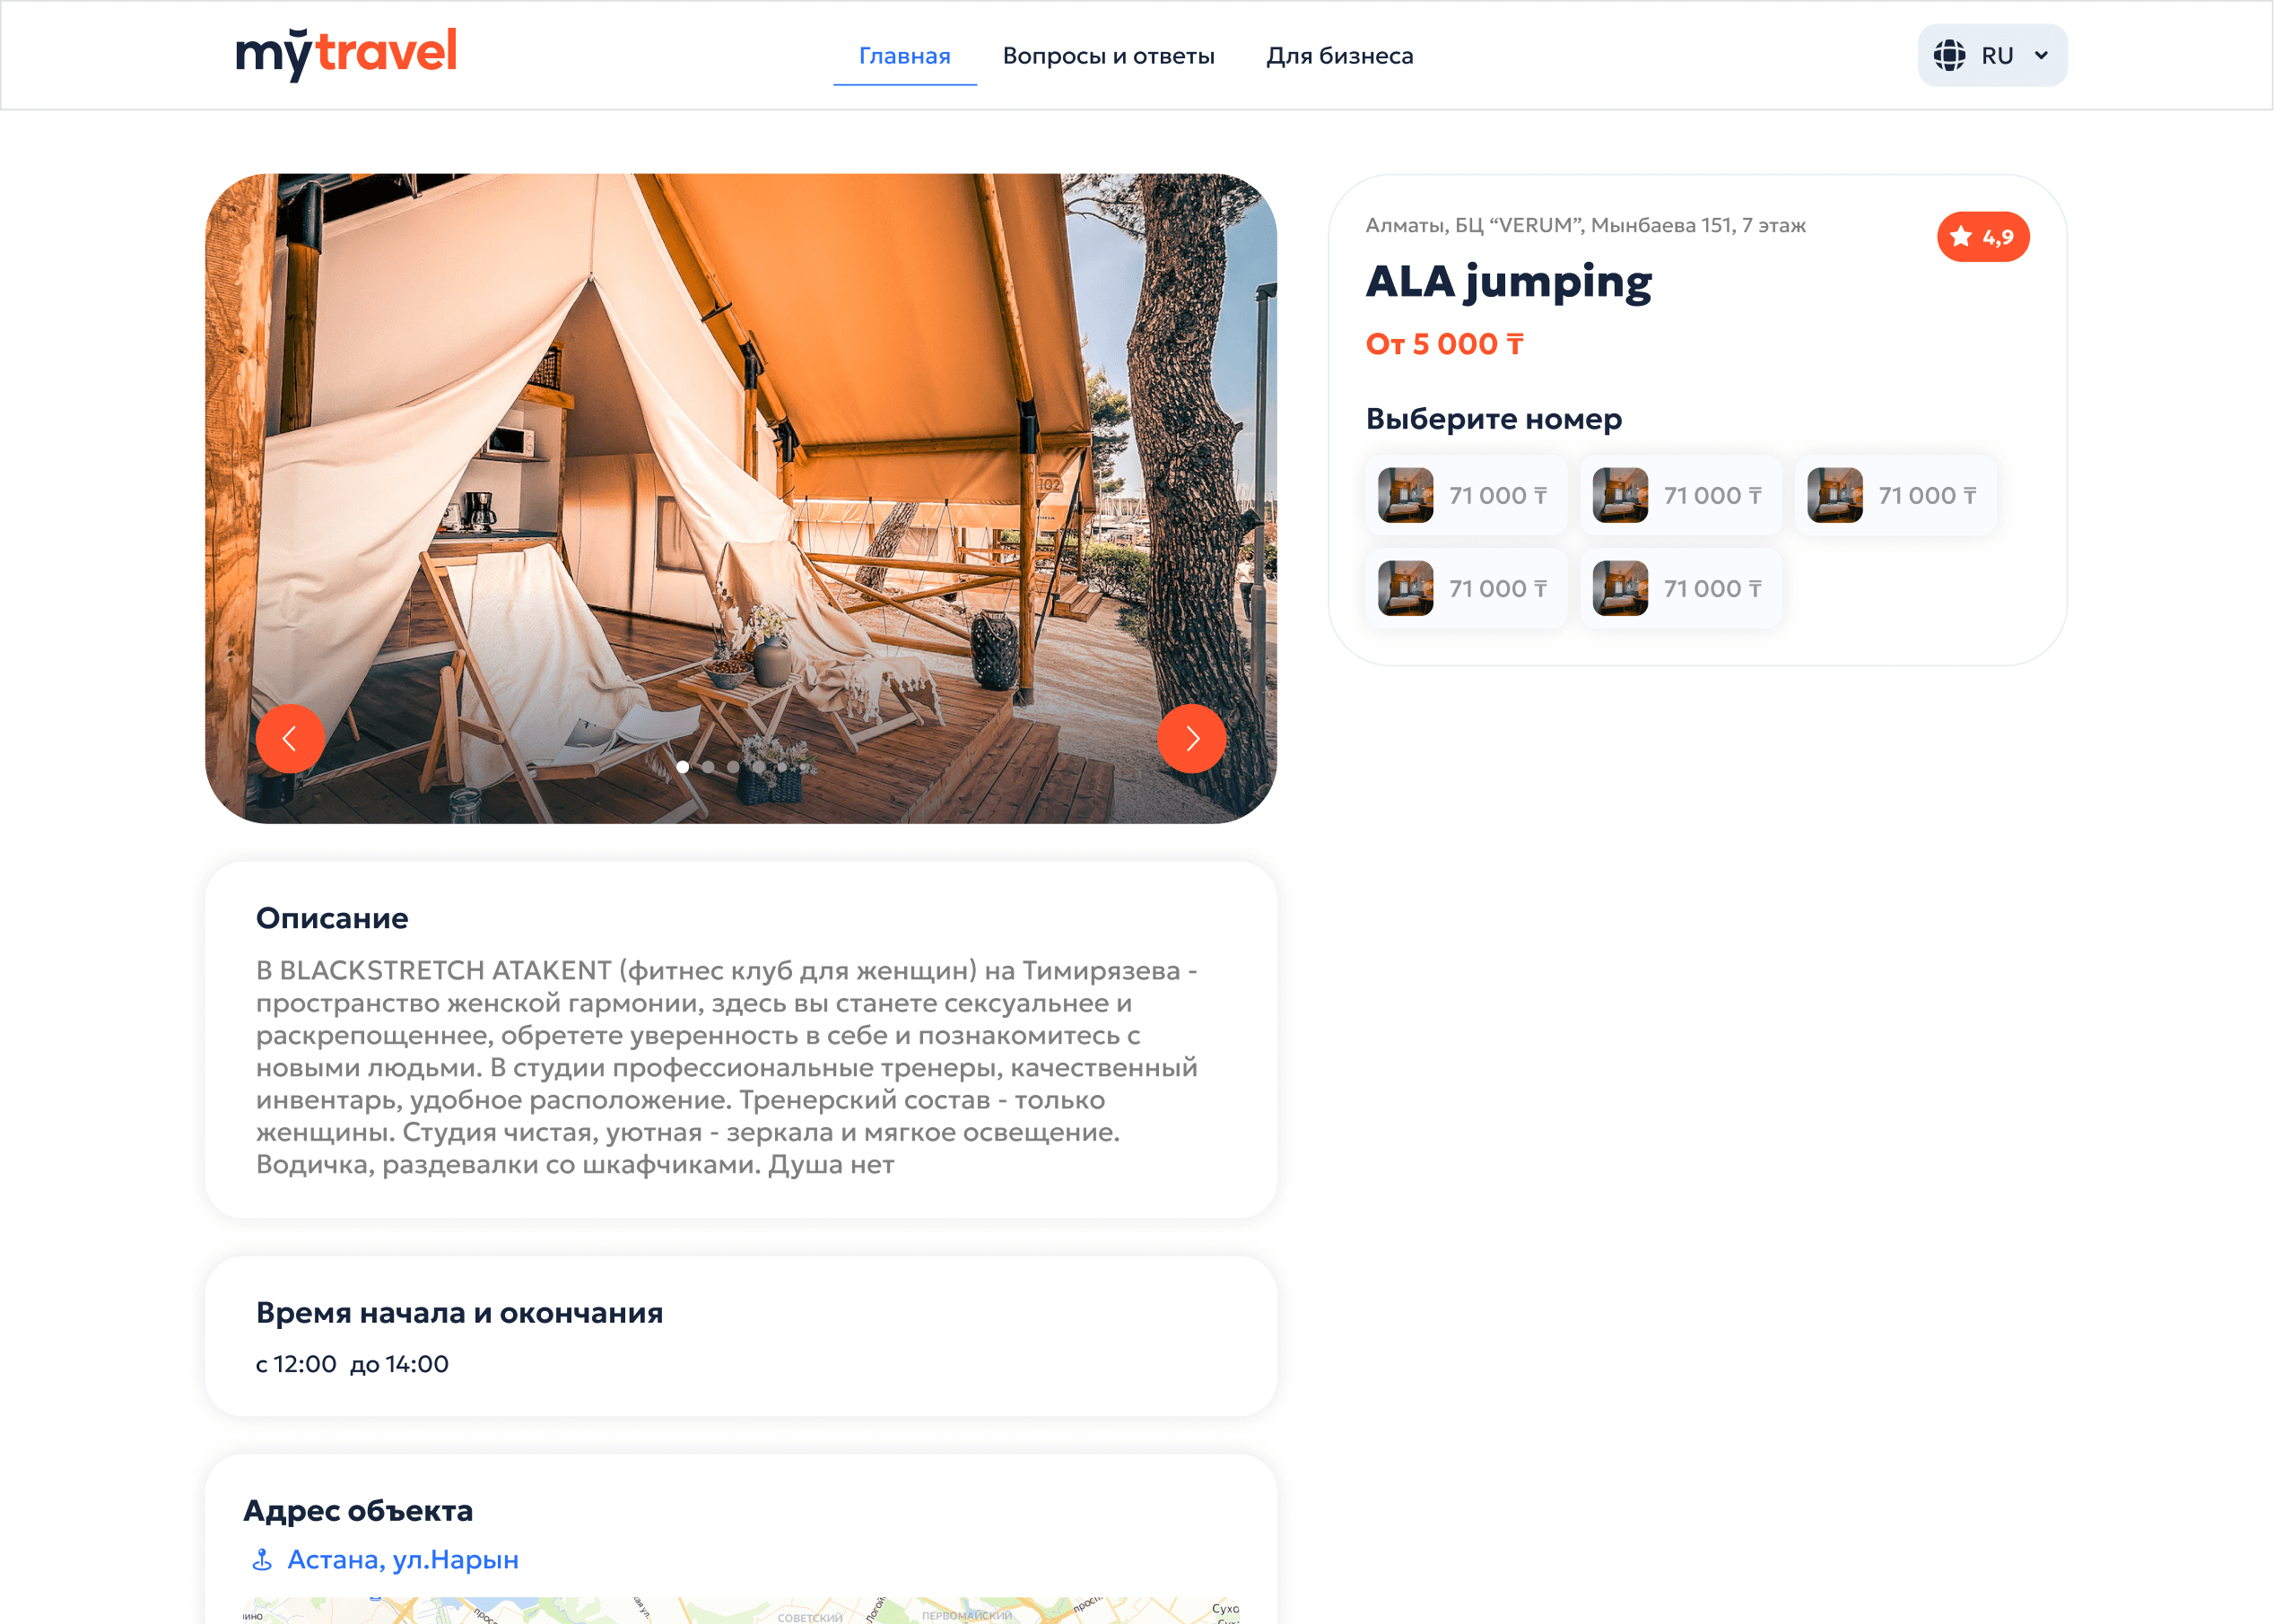Viewport: 2274px width, 1624px height.
Task: Open the Астана, ул.Нарын address link
Action: click(402, 1560)
